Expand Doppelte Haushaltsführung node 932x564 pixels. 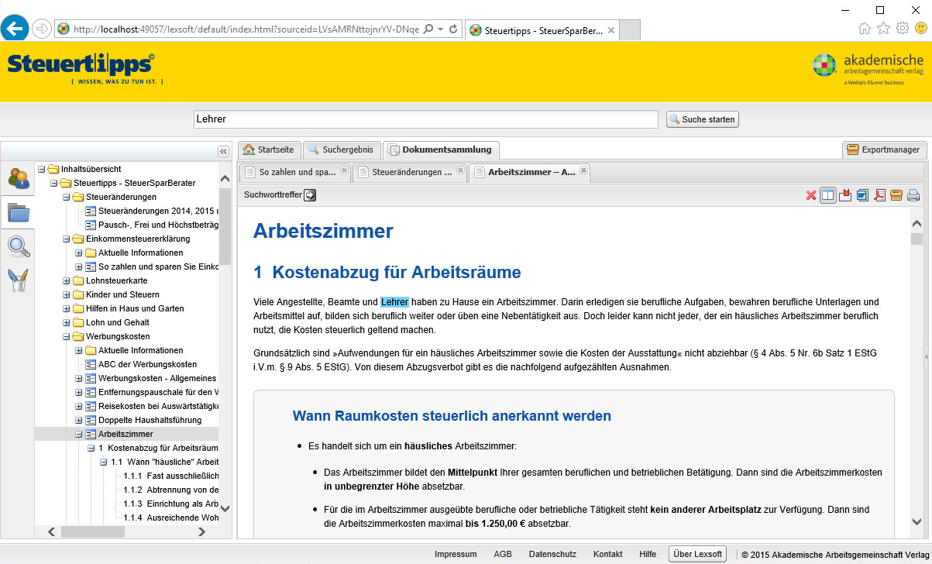(x=79, y=420)
